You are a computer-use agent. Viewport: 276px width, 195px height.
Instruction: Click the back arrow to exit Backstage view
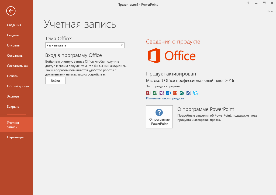tap(11, 11)
